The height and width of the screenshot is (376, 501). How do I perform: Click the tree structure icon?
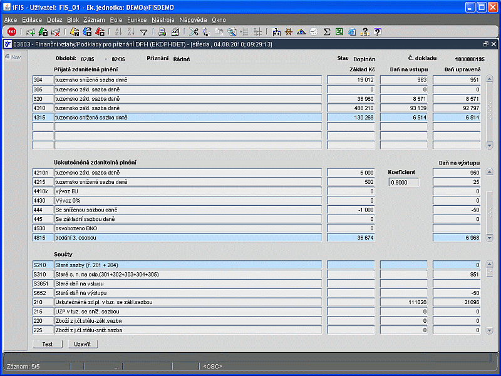(x=257, y=32)
